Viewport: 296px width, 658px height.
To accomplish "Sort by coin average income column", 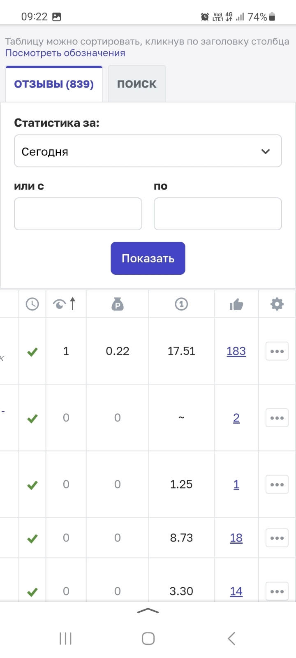I will 181,304.
